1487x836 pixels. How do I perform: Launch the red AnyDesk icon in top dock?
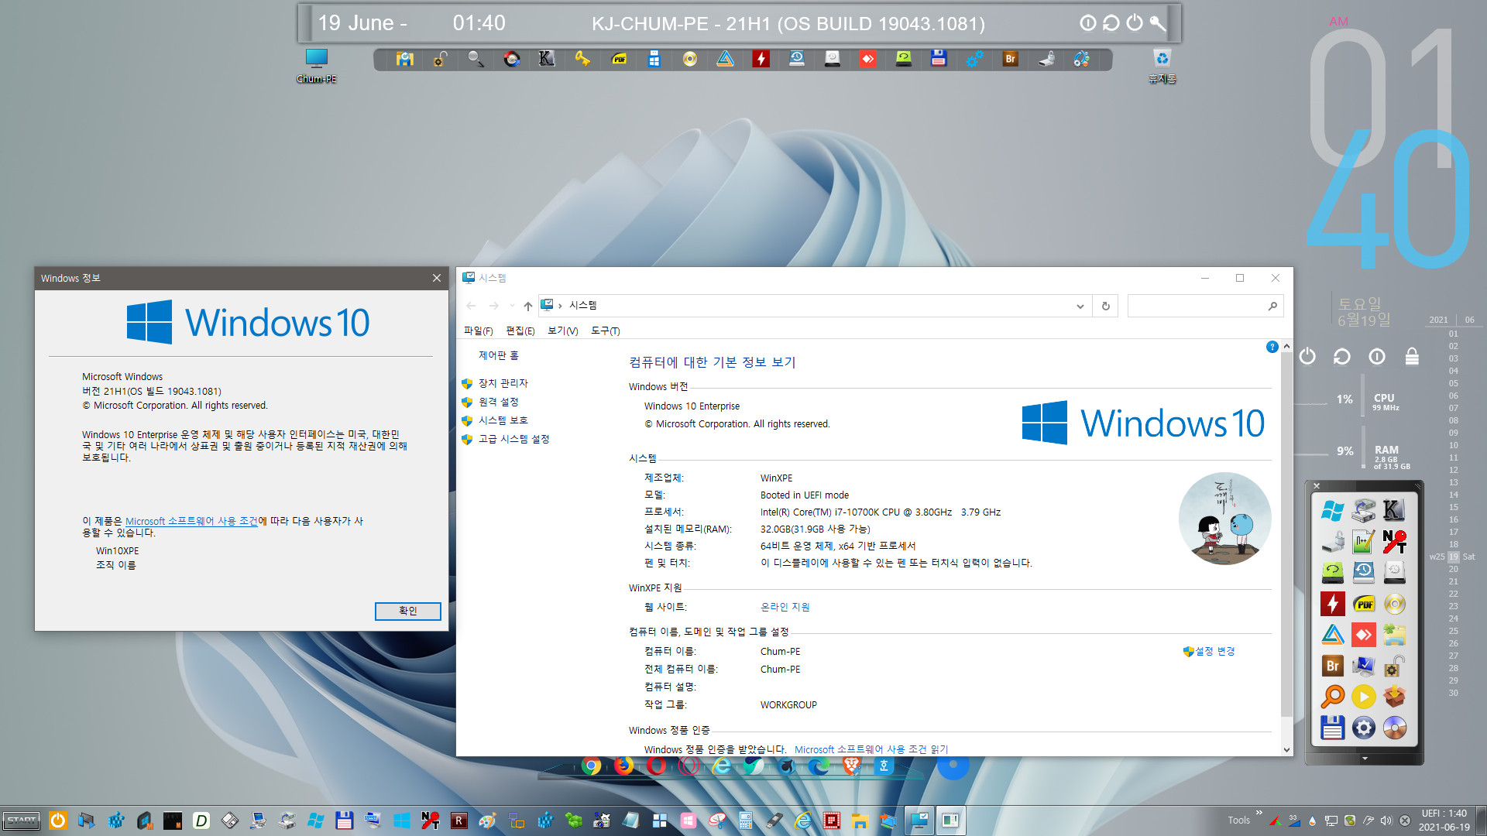tap(867, 59)
